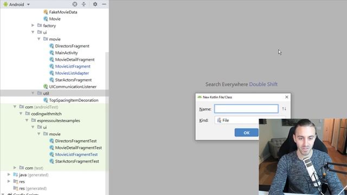Expand the res folder
The width and height of the screenshot is (347, 195).
(9, 181)
